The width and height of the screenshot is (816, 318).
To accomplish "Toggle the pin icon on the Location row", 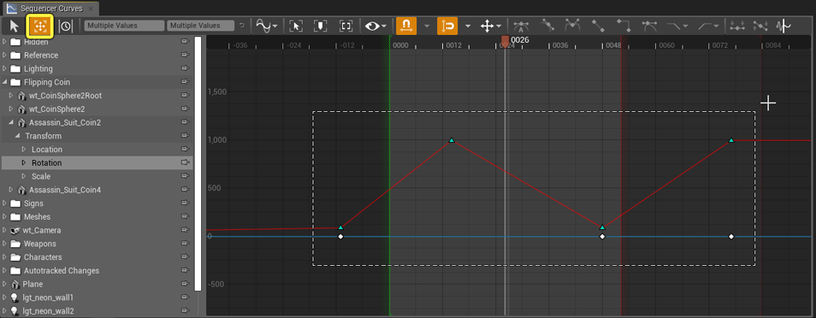I will point(185,150).
